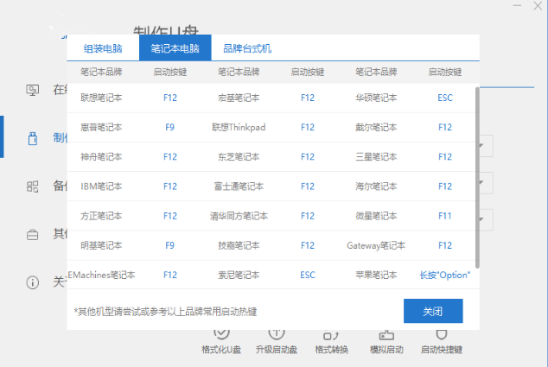Screen dimensions: 548x367
Task: Click the 方正笔记本 brand cell
Action: pos(101,216)
